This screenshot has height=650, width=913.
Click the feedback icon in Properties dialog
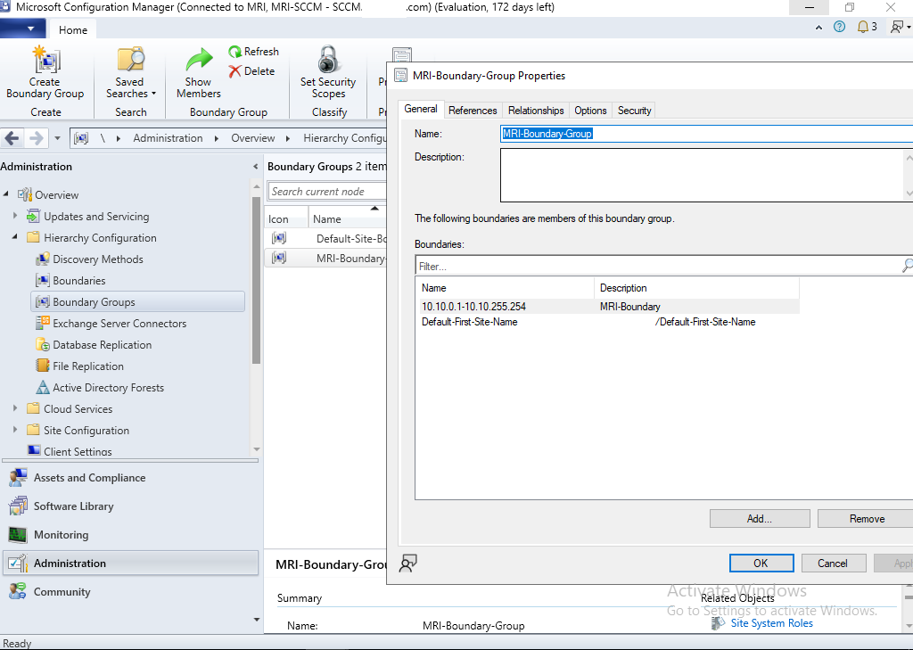pyautogui.click(x=407, y=564)
